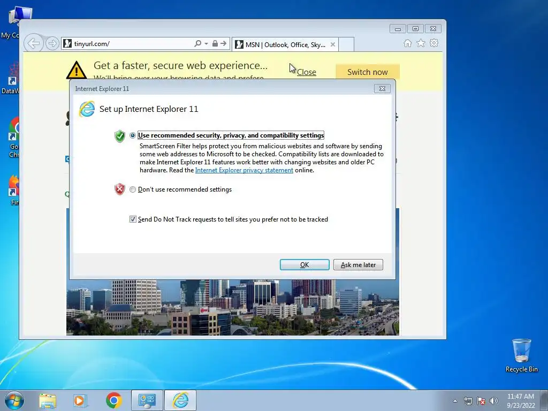Open the address bar search magnifier
The height and width of the screenshot is (411, 548).
point(197,43)
